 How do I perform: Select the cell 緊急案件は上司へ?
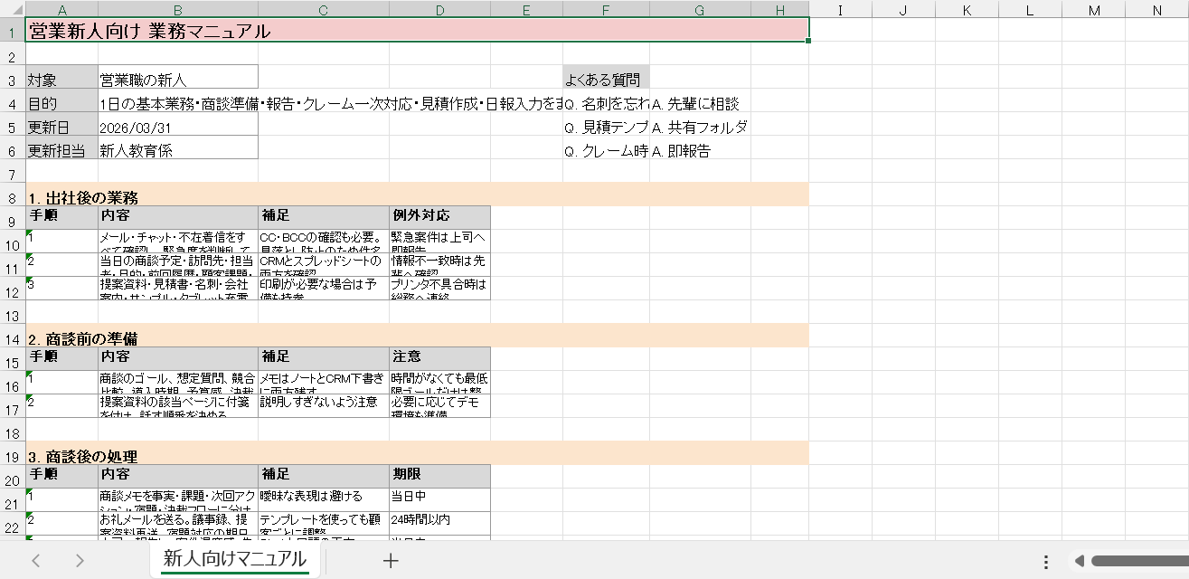click(439, 242)
